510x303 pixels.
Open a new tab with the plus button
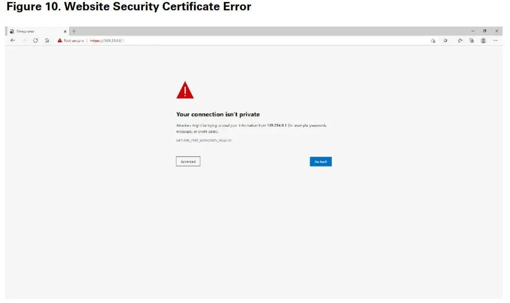[74, 32]
